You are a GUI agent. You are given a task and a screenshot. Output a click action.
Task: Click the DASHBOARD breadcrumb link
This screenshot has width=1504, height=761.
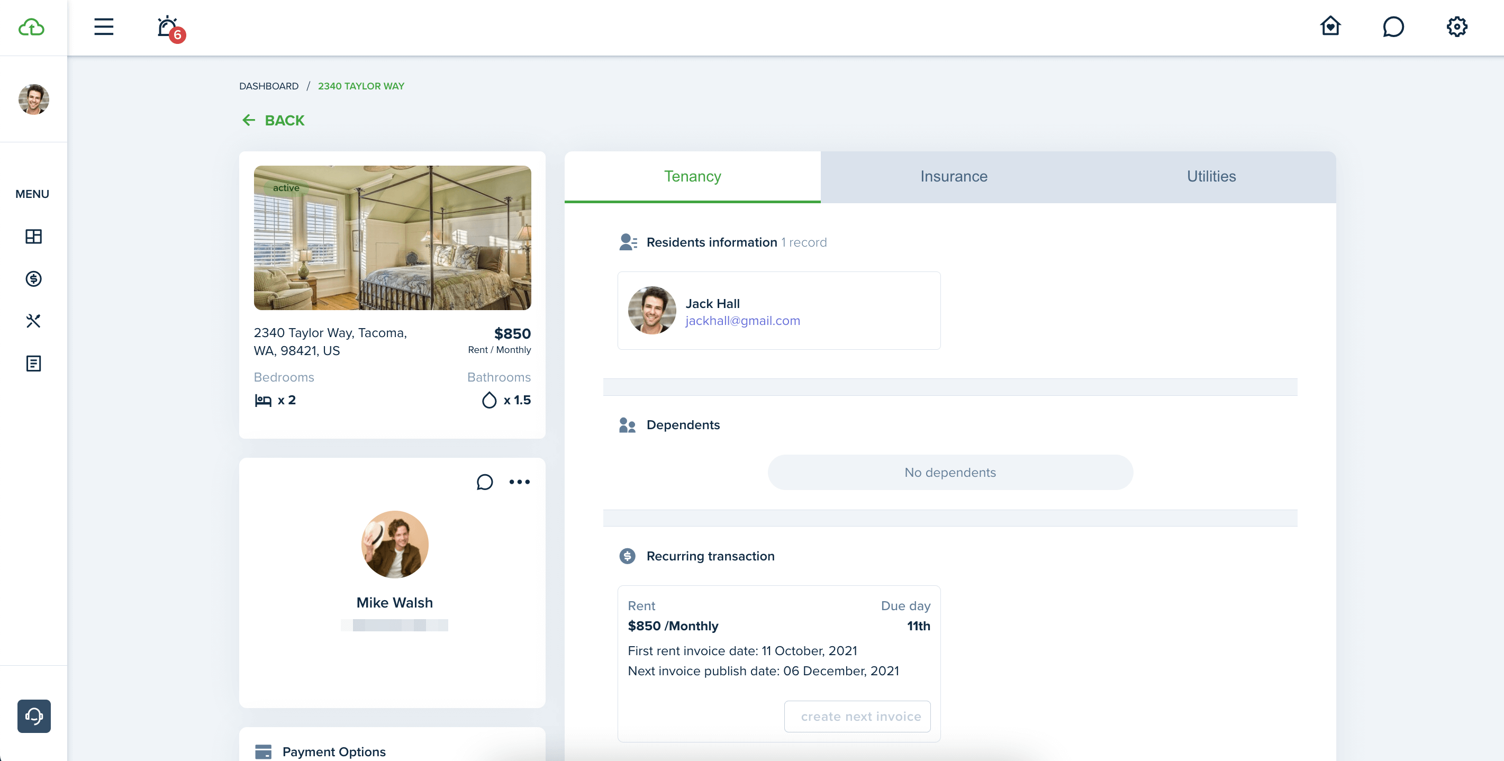coord(269,86)
